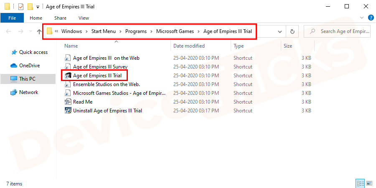Open the Age of Empires III Trial shortcut icon
This screenshot has height=188, width=376.
point(68,76)
